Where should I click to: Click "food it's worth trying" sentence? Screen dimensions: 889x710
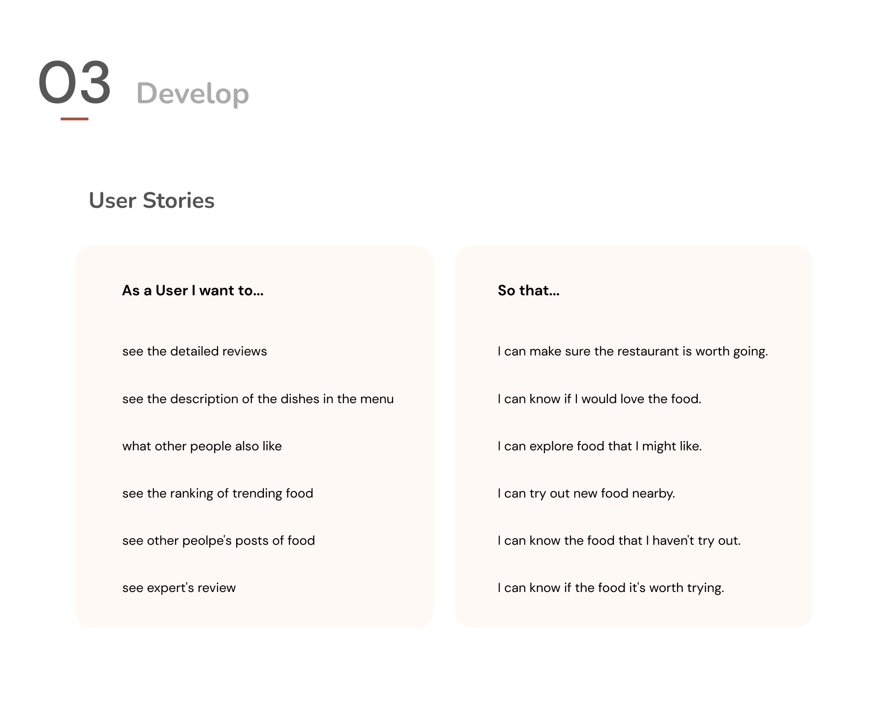611,588
